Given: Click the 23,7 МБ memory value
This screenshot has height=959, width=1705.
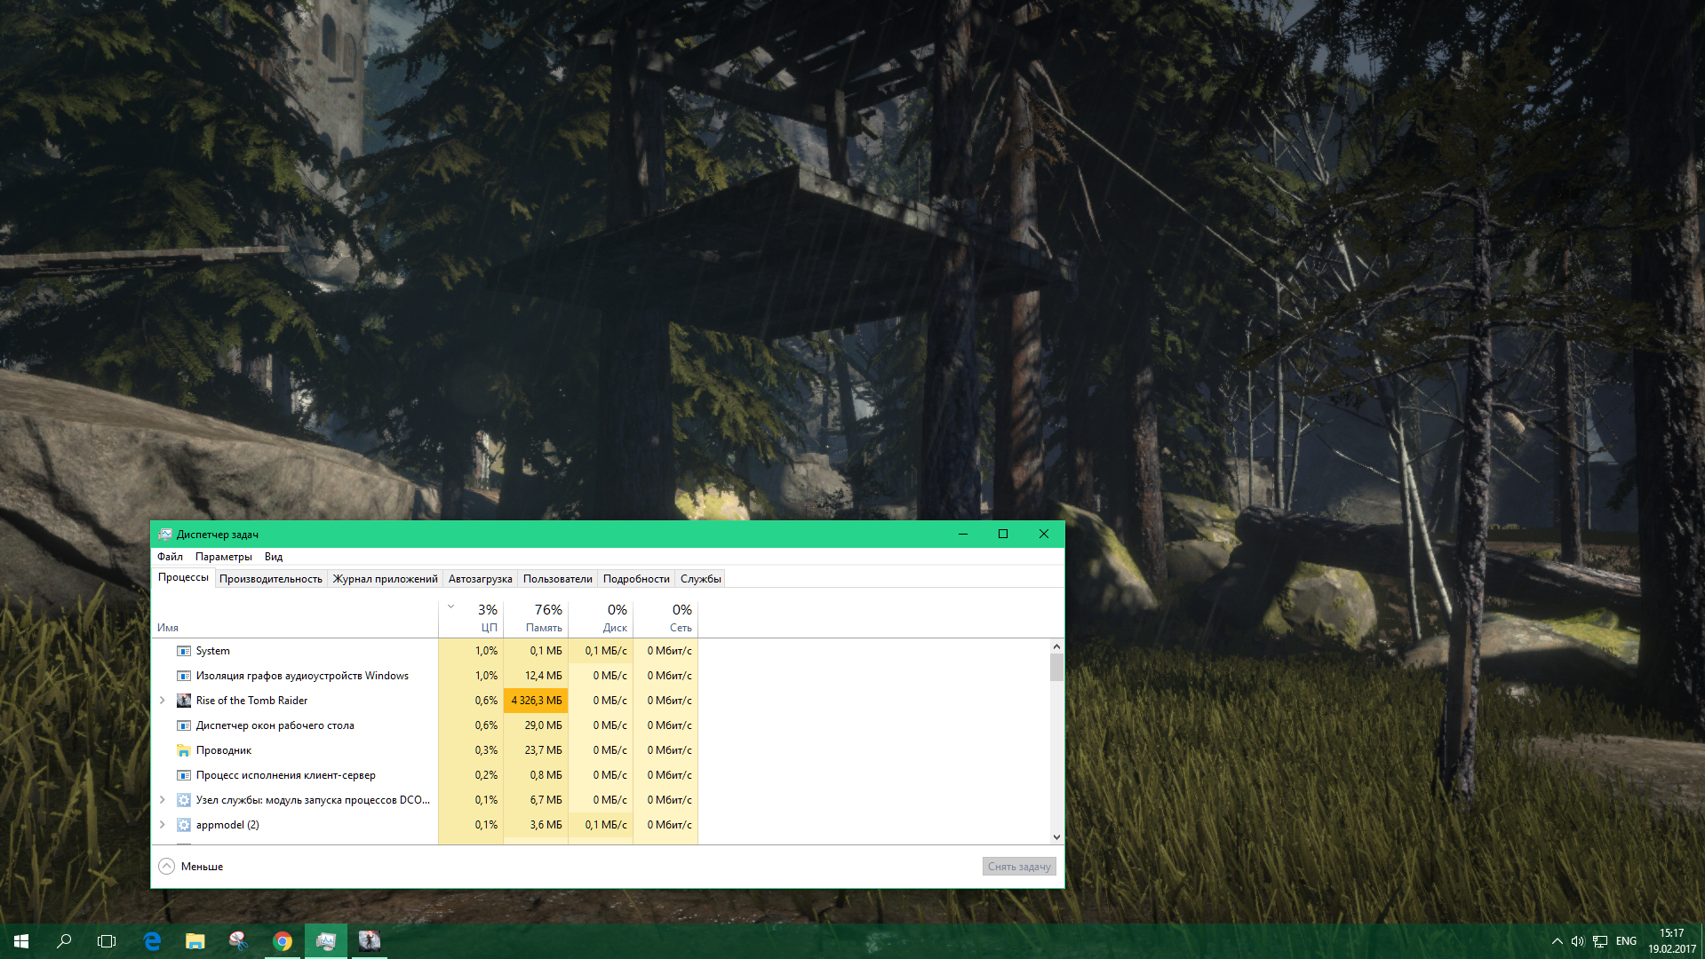Looking at the screenshot, I should 544,750.
